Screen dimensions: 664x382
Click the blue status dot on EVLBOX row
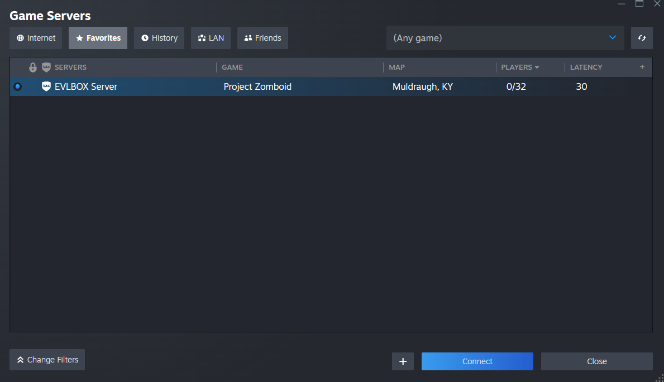[x=18, y=86]
